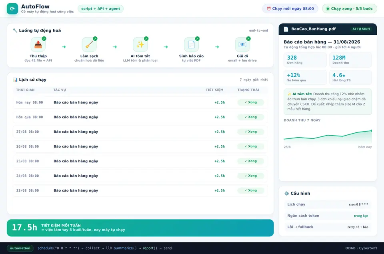This screenshot has width=384, height=254.
Task: Click the arrow between Thu thập and Làm sạch
Action: click(x=64, y=47)
